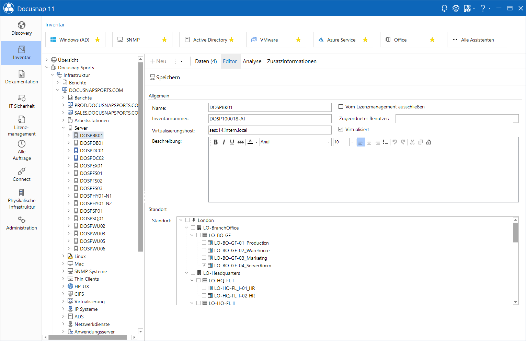Redo change in description editor

pyautogui.click(x=403, y=142)
